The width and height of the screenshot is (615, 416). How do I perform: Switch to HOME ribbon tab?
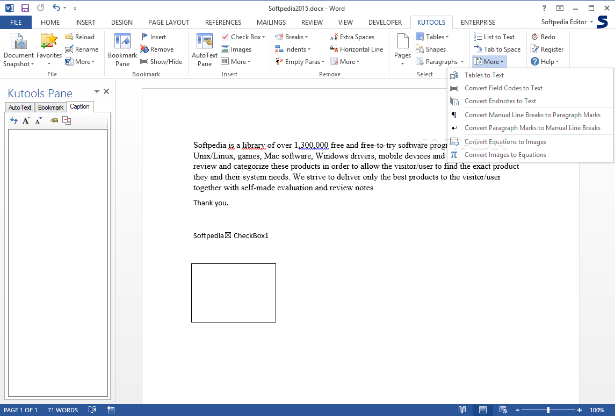coord(50,23)
